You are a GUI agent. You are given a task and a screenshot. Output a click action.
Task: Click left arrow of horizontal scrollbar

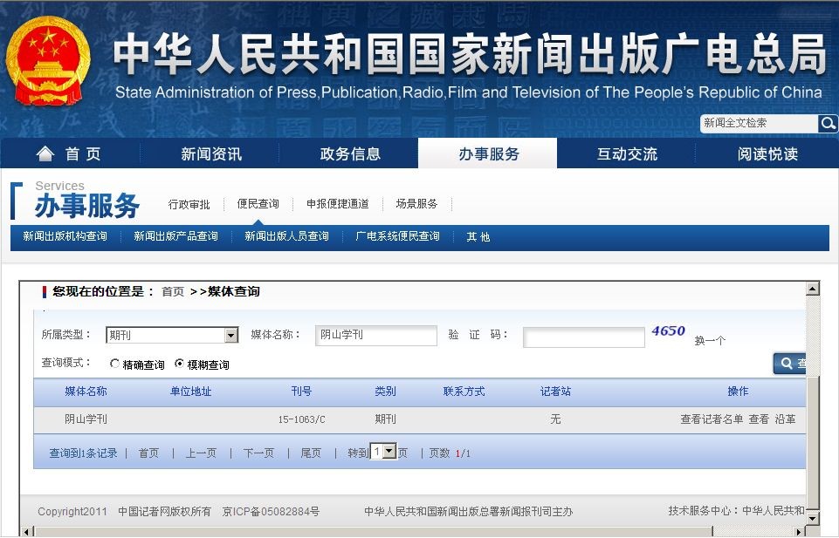(x=27, y=532)
